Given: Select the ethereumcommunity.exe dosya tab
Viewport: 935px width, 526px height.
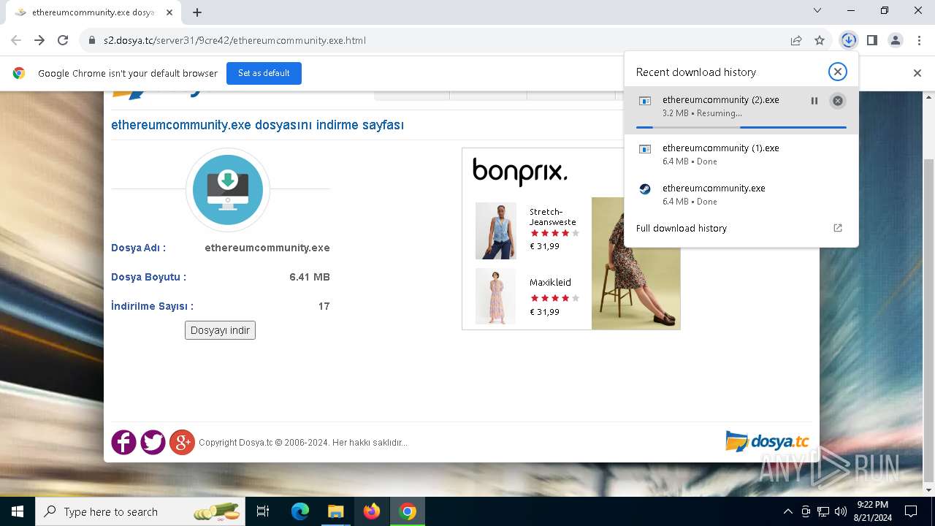Looking at the screenshot, I should tap(93, 12).
